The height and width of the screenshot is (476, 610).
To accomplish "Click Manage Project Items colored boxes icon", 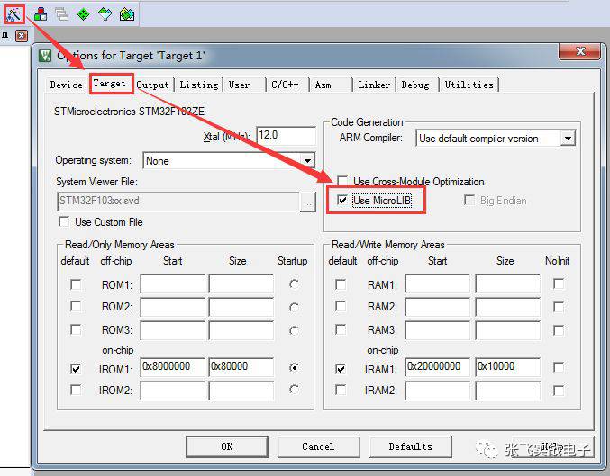I will coord(41,13).
